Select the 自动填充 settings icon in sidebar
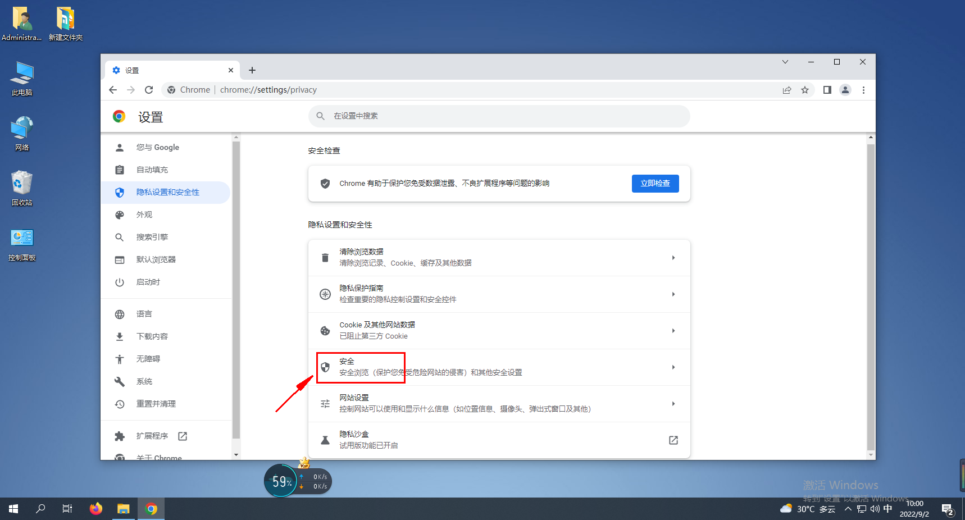 [x=120, y=170]
